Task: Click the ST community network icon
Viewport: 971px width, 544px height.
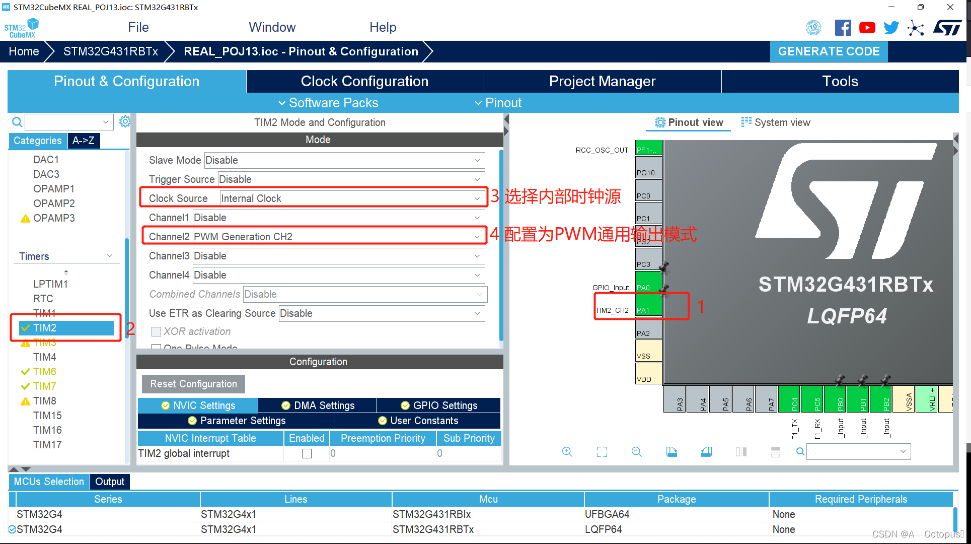Action: coord(916,28)
